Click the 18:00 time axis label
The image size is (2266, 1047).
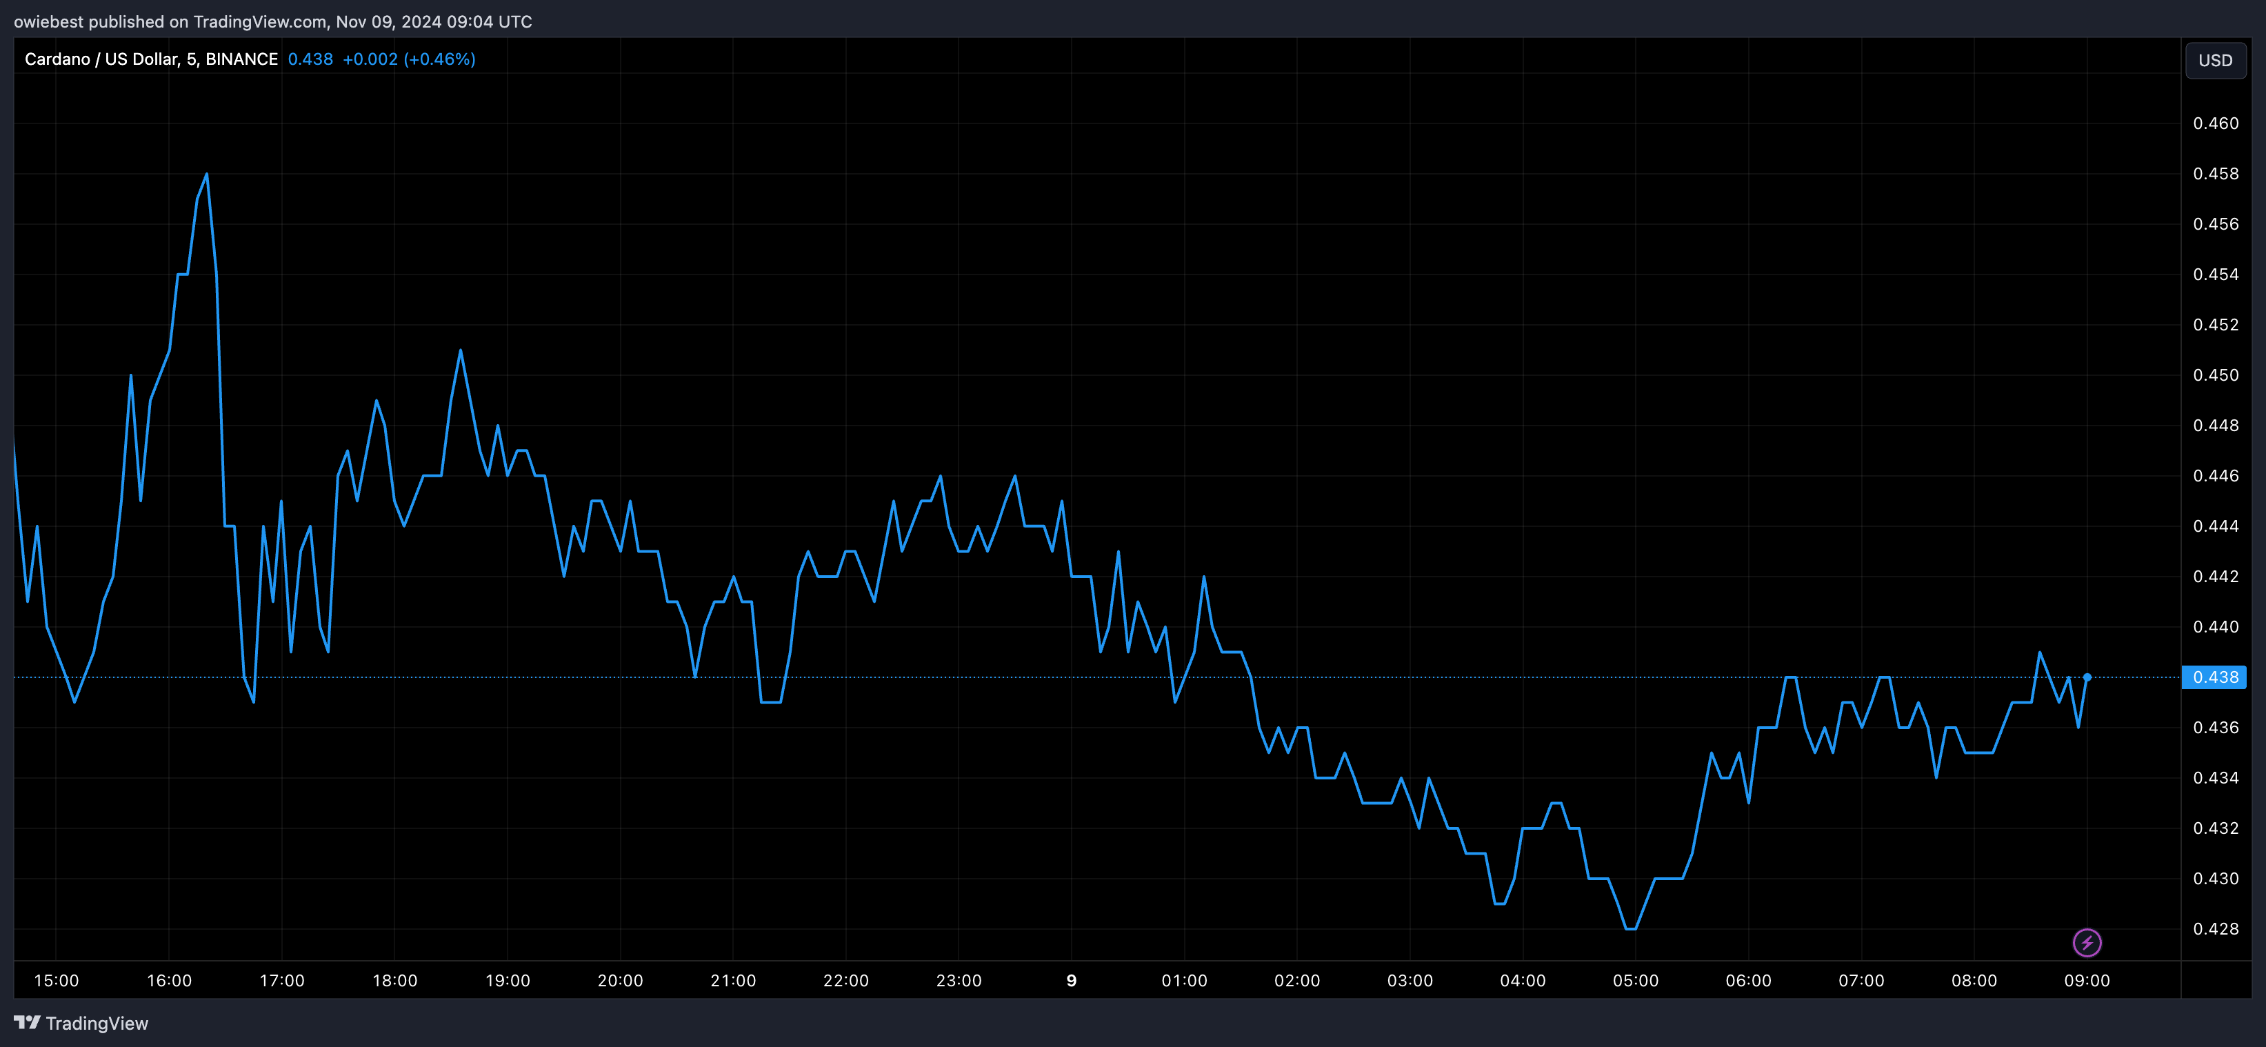pos(395,980)
